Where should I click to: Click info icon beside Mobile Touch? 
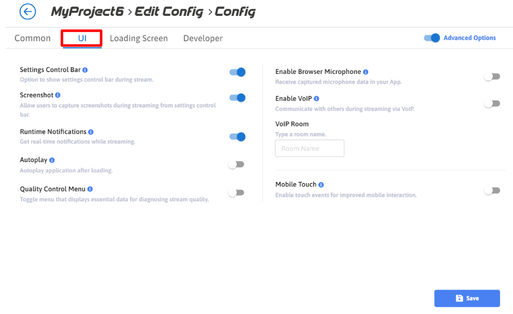tap(321, 185)
